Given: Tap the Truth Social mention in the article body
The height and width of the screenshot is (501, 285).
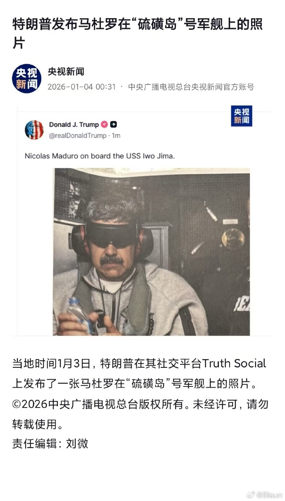Looking at the screenshot, I should pyautogui.click(x=235, y=363).
